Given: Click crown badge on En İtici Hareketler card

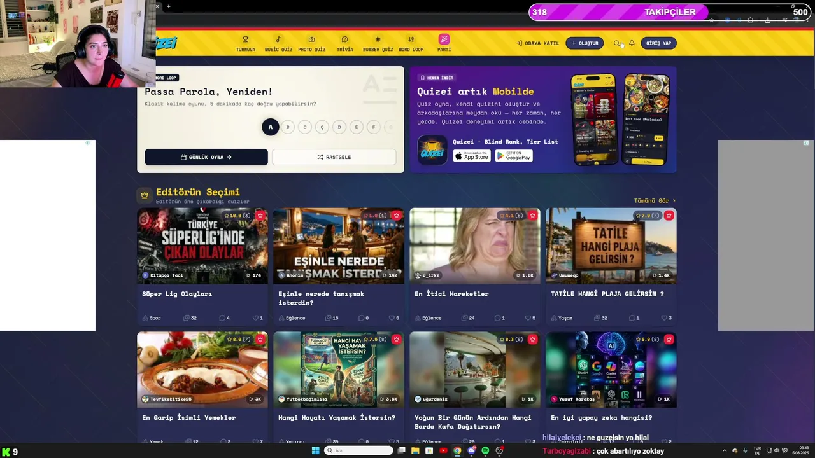Looking at the screenshot, I should 532,216.
